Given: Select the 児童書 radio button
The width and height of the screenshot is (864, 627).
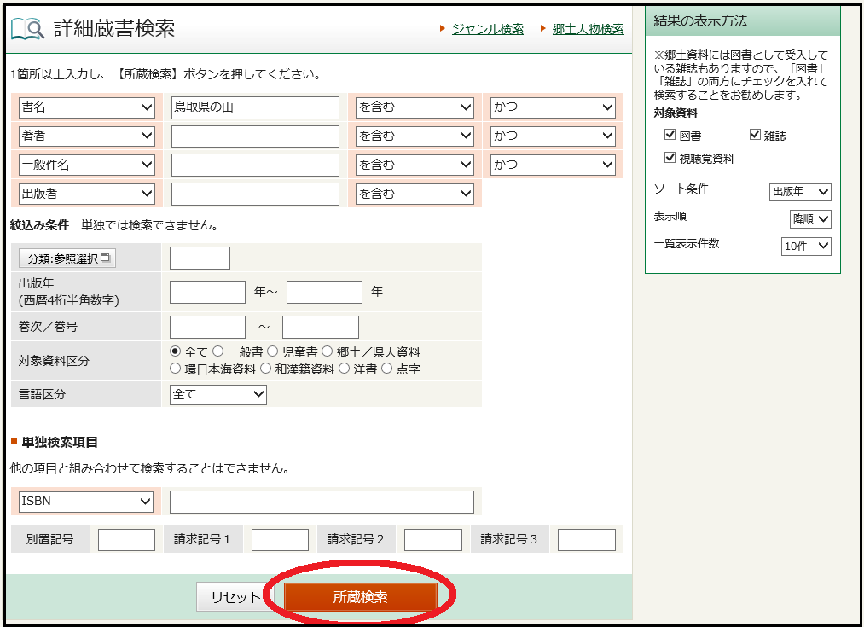Looking at the screenshot, I should coord(272,351).
